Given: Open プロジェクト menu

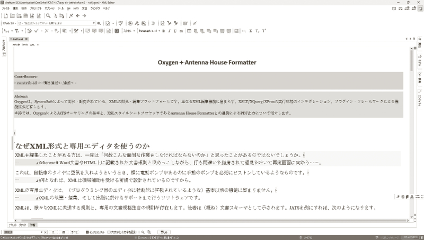Looking at the screenshot, I should tap(36, 8).
